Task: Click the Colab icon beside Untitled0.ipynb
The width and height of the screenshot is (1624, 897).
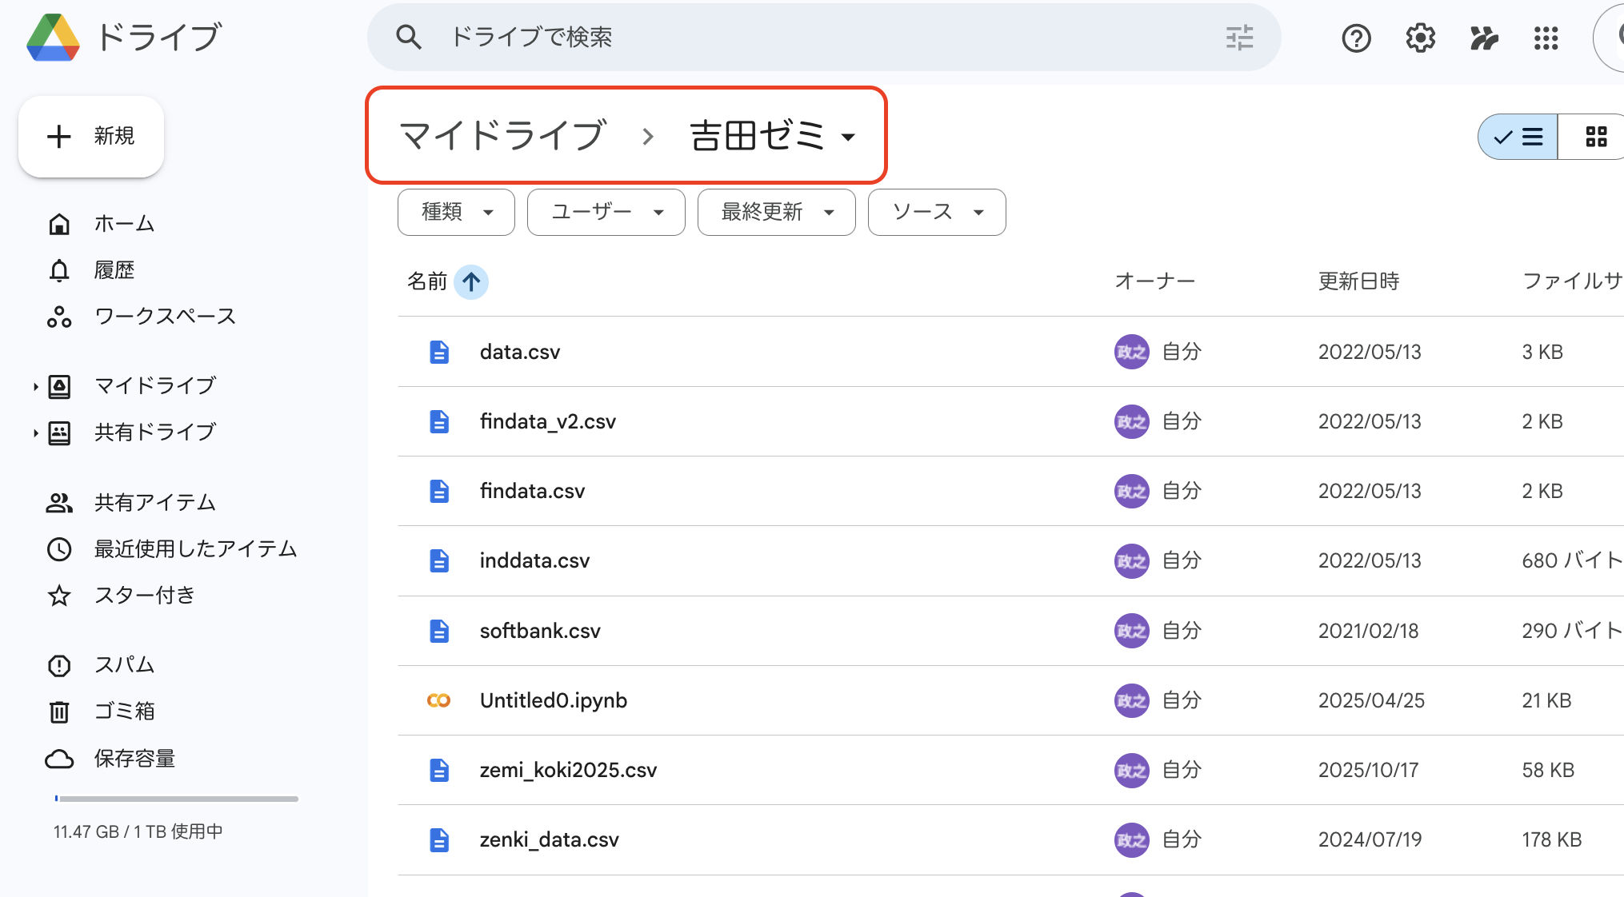Action: pos(438,700)
